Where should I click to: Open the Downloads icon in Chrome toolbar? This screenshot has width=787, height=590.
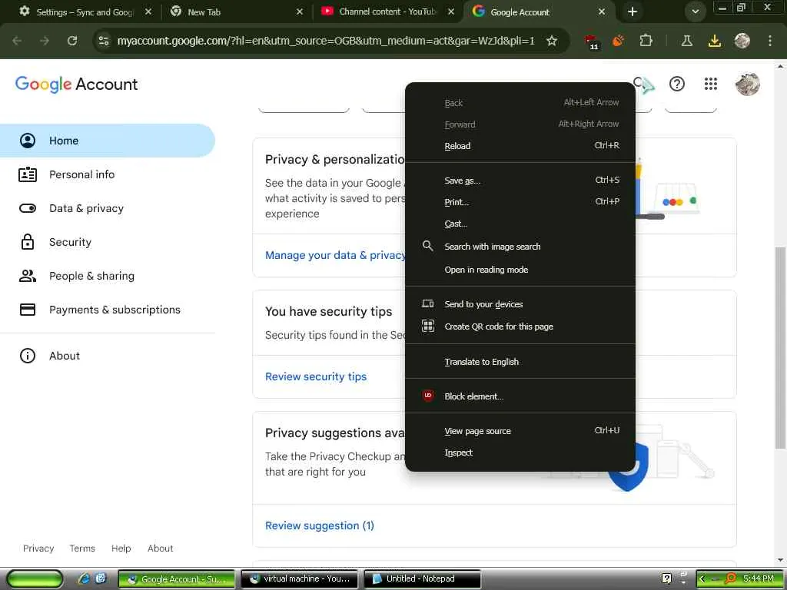click(x=714, y=41)
